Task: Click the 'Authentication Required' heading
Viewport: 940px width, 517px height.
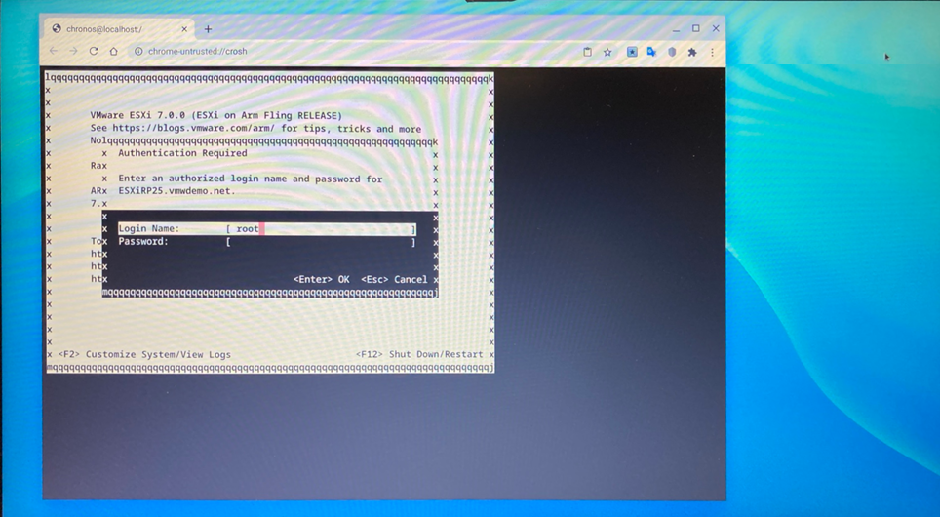Action: [183, 153]
